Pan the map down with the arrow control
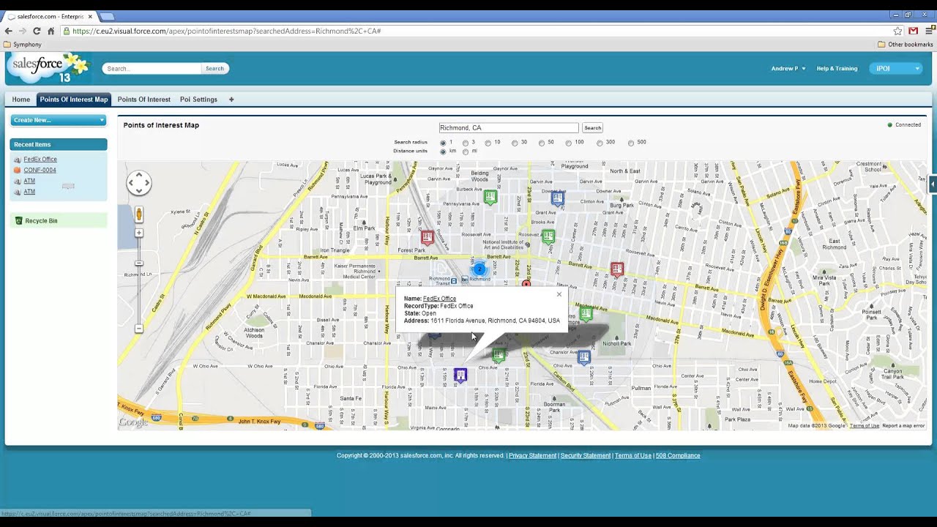 (139, 191)
